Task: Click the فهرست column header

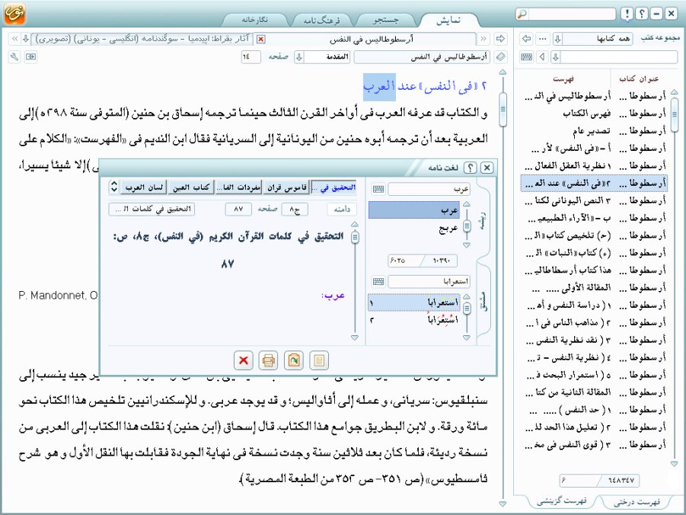Action: (x=563, y=78)
